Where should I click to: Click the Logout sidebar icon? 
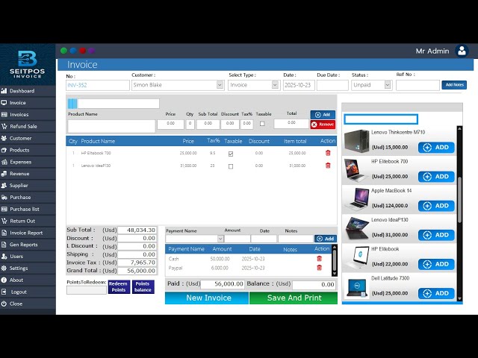click(4, 292)
